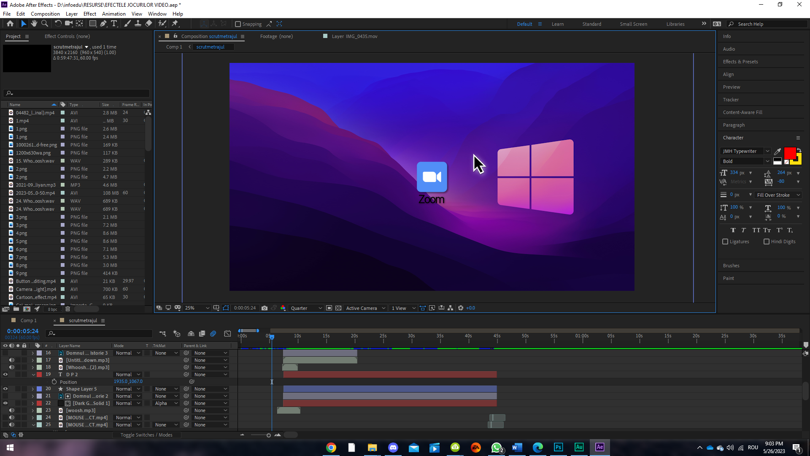
Task: Toggle Position stopwatch for D P 2
Action: pyautogui.click(x=54, y=382)
